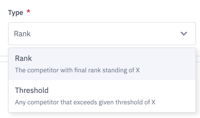Close the dropdown using the down chevron
200x118 pixels.
[x=184, y=34]
